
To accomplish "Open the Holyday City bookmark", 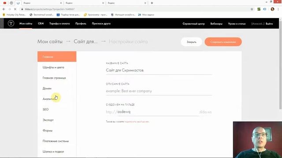I will [15, 14].
